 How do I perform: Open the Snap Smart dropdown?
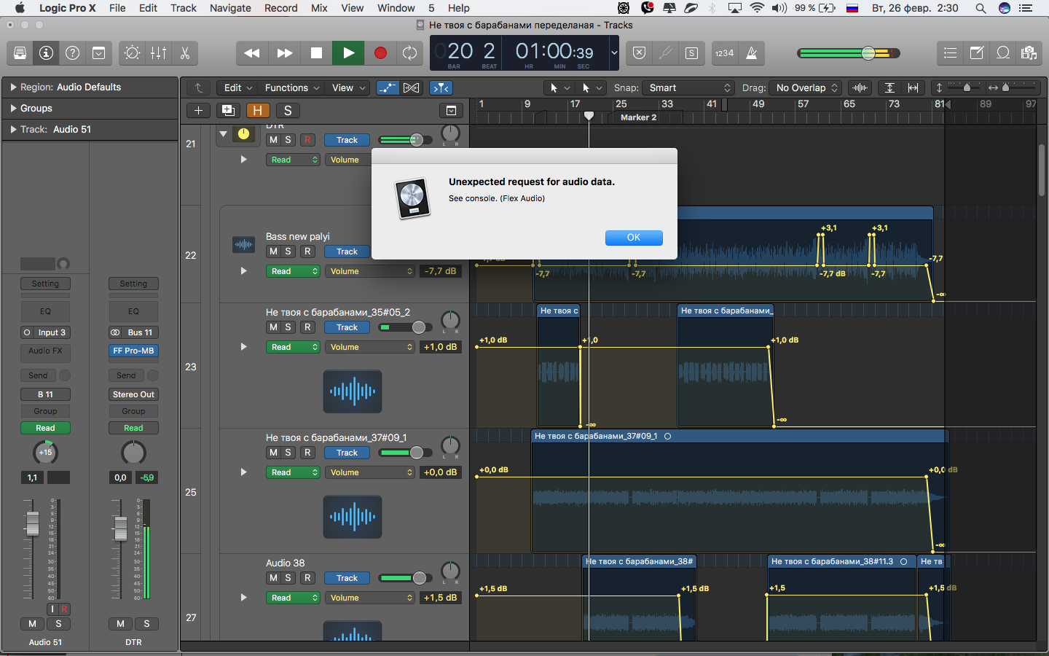coord(690,87)
